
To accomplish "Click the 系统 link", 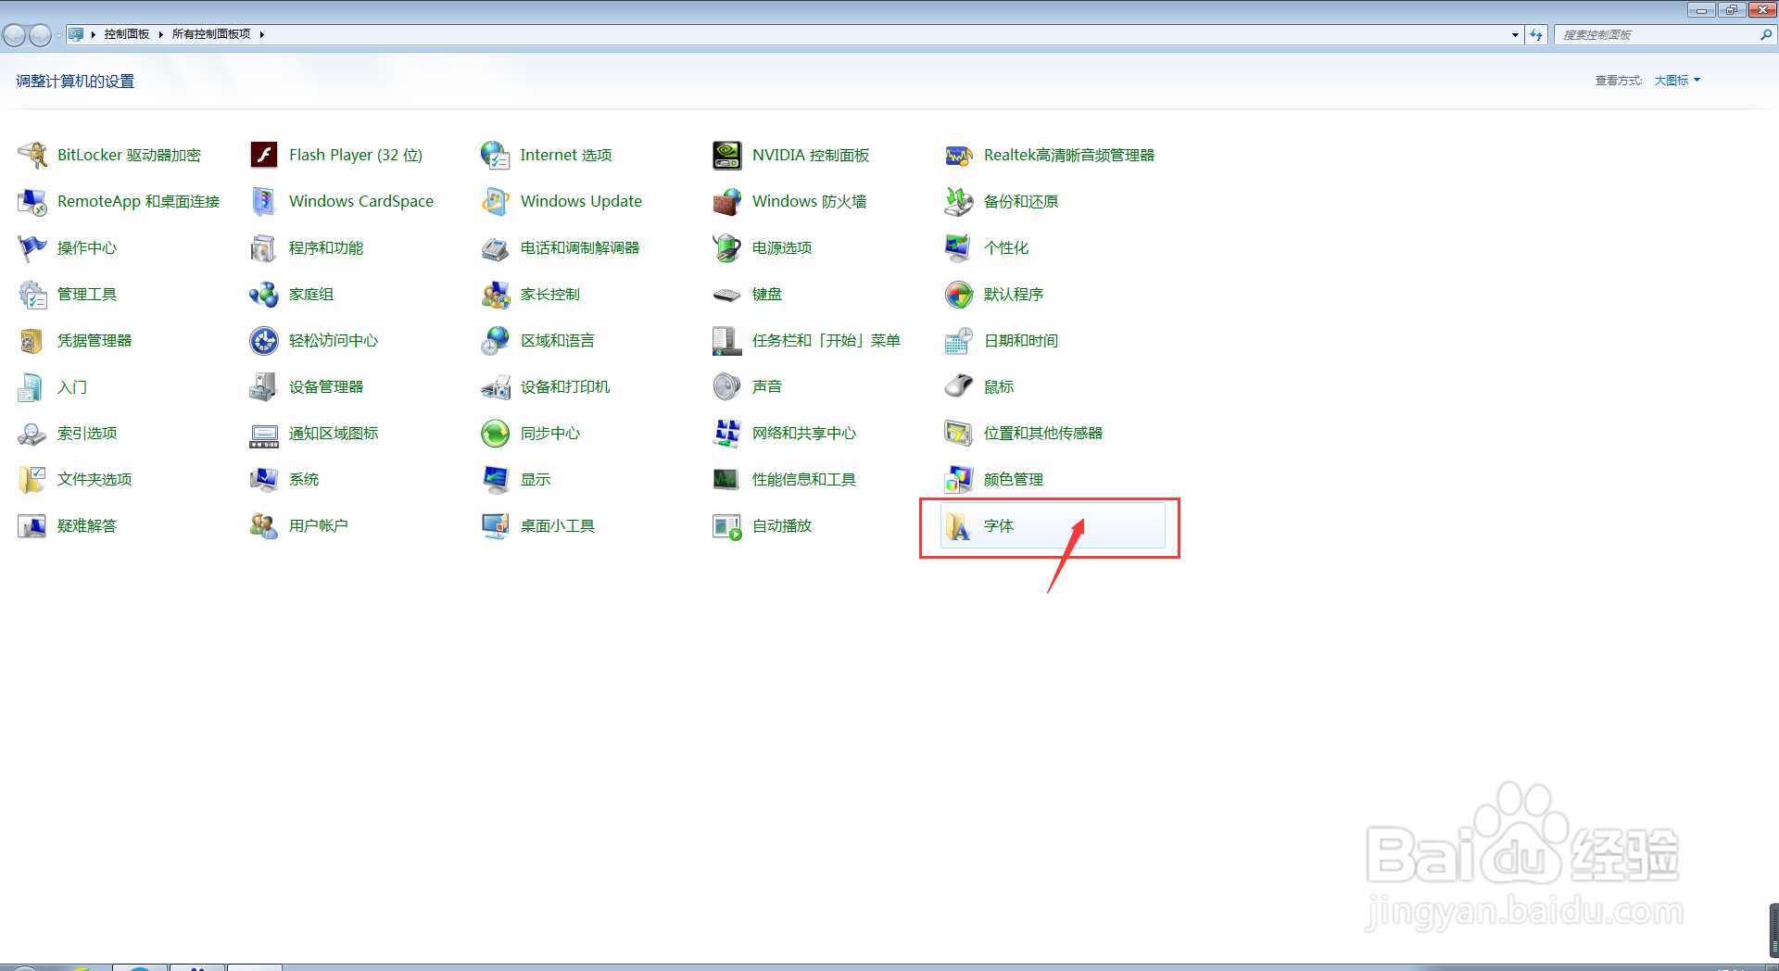I will pyautogui.click(x=304, y=479).
